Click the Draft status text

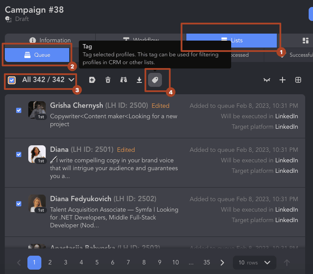click(22, 19)
